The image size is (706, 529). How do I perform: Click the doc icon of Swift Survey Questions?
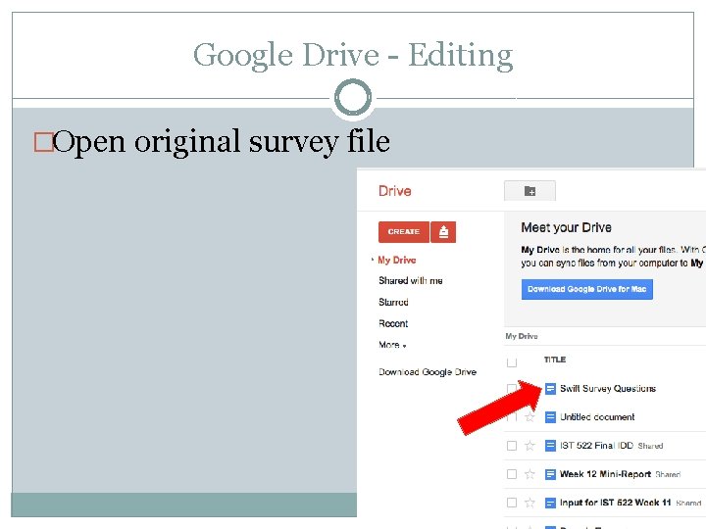[x=550, y=389]
